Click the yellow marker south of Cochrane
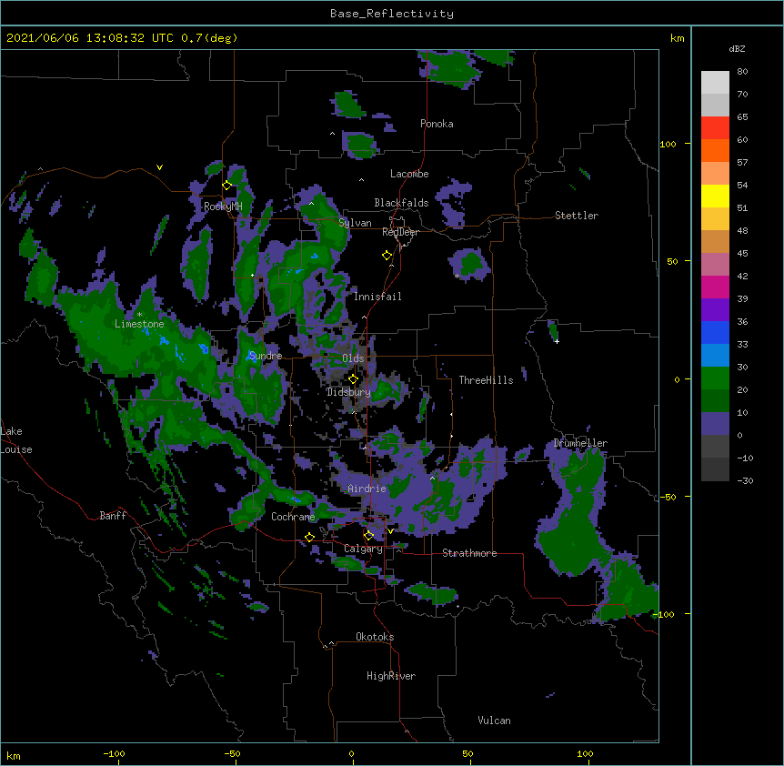784x766 pixels. coord(309,537)
